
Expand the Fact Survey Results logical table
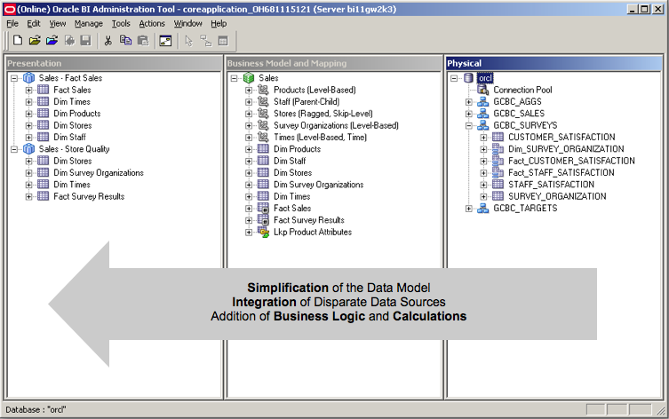pyautogui.click(x=249, y=220)
